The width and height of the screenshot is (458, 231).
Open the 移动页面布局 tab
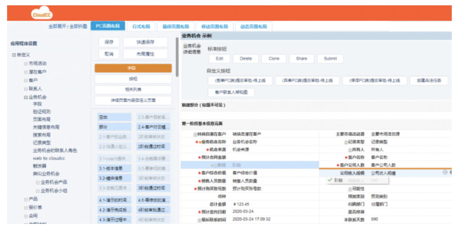tap(214, 27)
